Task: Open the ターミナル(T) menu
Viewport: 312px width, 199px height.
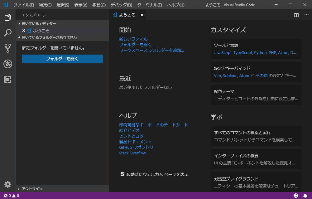Action: tap(149, 5)
